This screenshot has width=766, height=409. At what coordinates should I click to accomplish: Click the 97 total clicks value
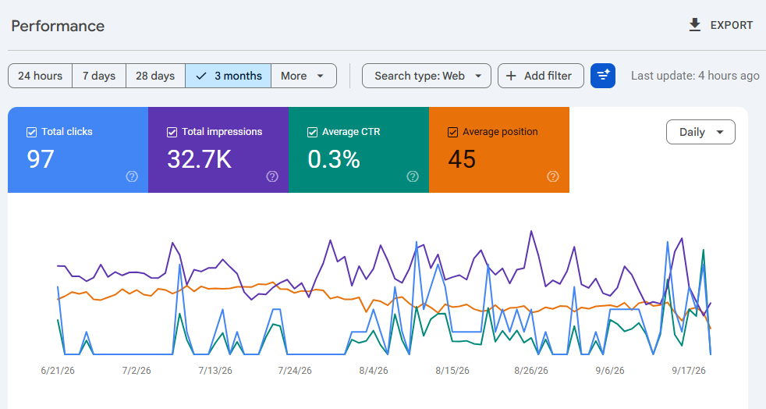(40, 159)
